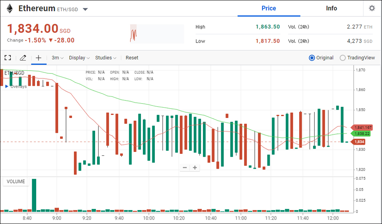Click the 1,834 current price marker
The width and height of the screenshot is (382, 224).
pos(359,142)
